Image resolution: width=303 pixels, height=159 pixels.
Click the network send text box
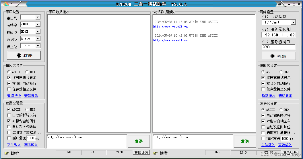click(193, 142)
